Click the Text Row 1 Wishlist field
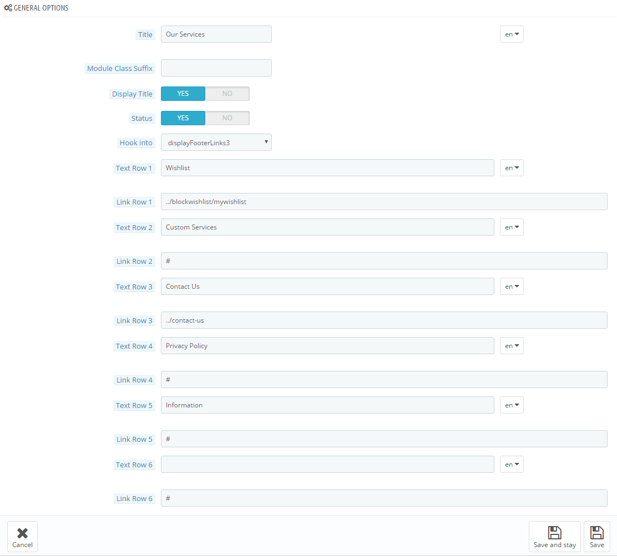Image resolution: width=617 pixels, height=556 pixels. [x=327, y=168]
